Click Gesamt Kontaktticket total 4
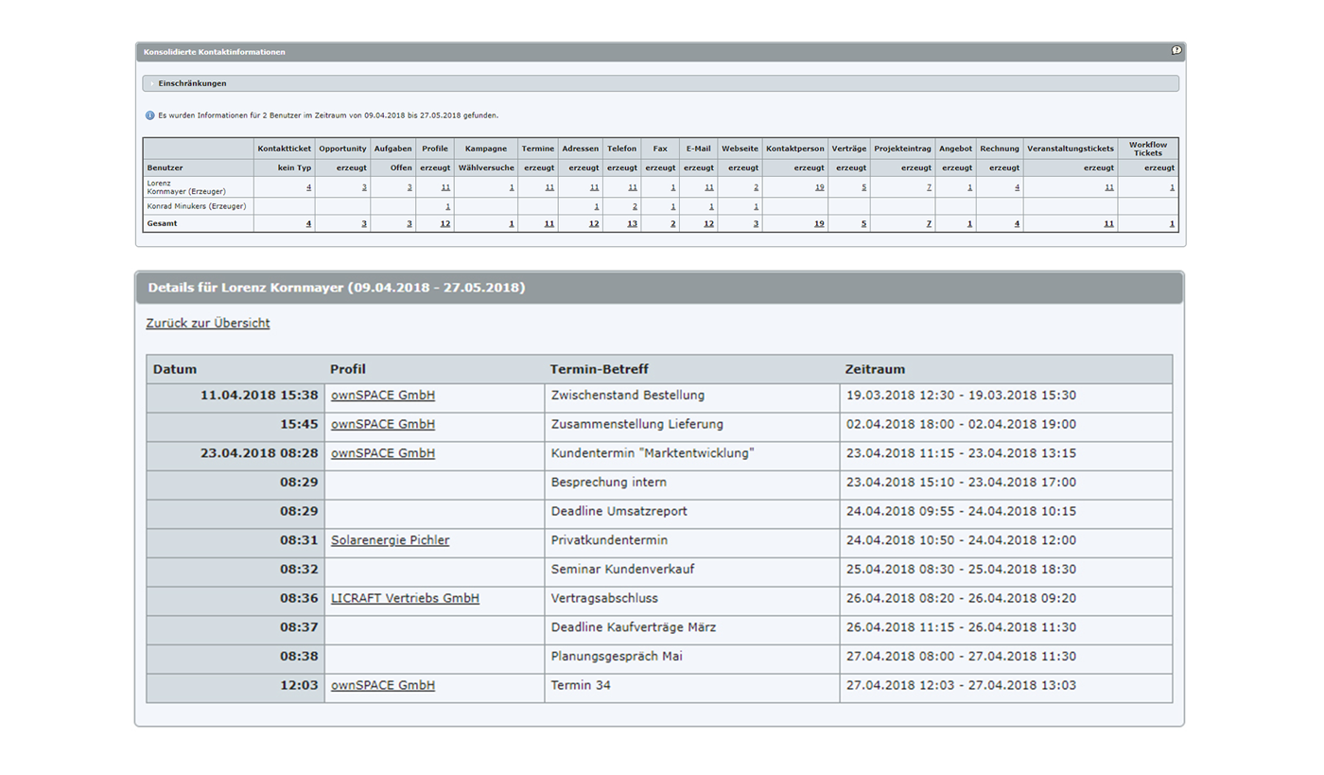This screenshot has width=1324, height=775. (309, 223)
